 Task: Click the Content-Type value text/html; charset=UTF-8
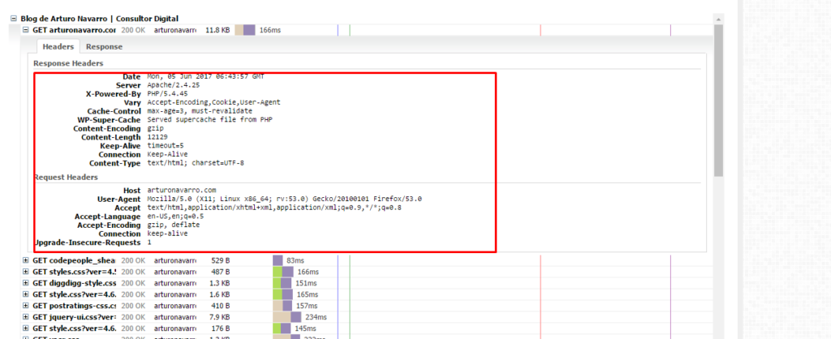196,163
